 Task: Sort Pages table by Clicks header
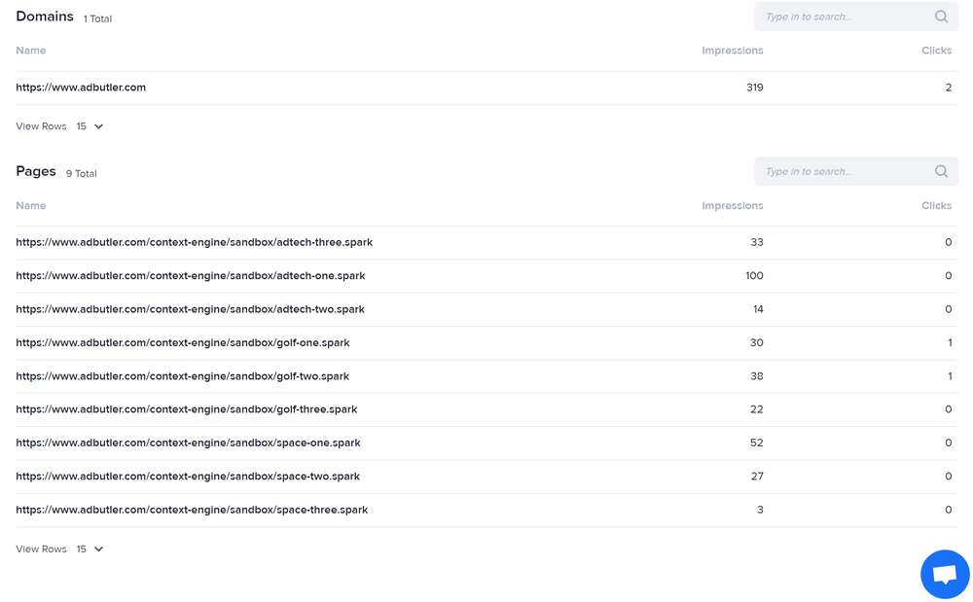(x=936, y=206)
